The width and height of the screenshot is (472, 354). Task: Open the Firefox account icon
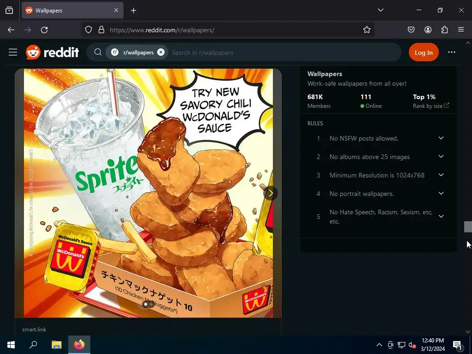click(428, 30)
